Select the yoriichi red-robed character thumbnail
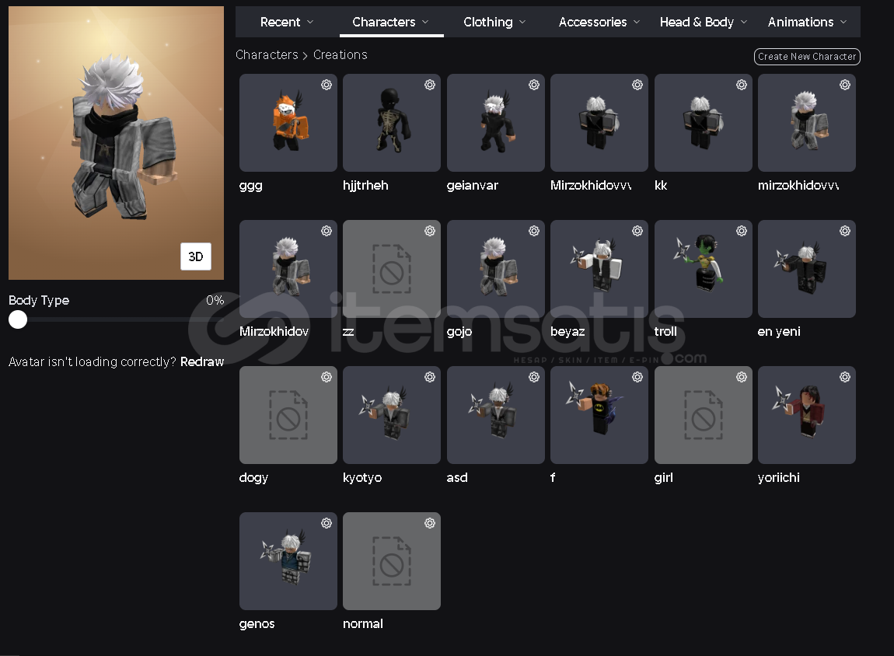This screenshot has width=894, height=656. (x=807, y=415)
